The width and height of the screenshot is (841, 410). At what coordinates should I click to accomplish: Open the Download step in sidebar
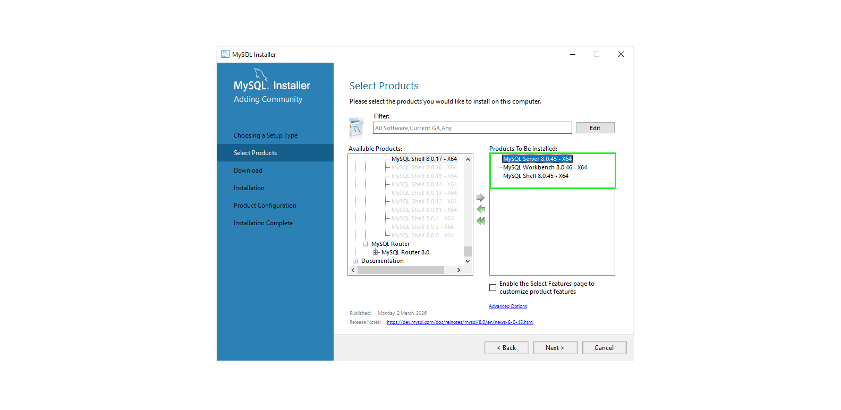248,170
